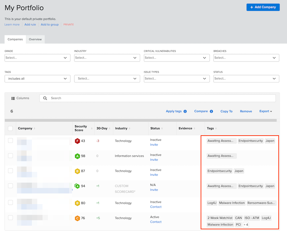Switch to the Companies tab

(15, 39)
